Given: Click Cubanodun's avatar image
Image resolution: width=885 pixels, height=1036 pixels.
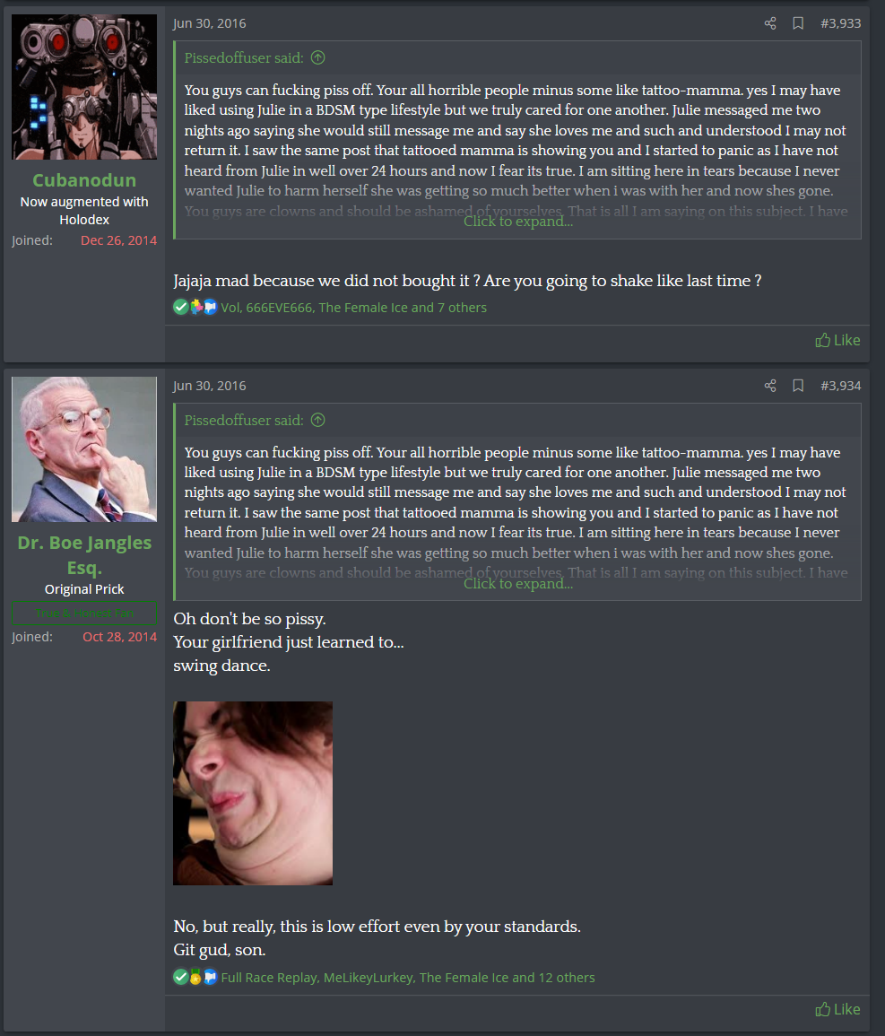Looking at the screenshot, I should click(x=84, y=87).
